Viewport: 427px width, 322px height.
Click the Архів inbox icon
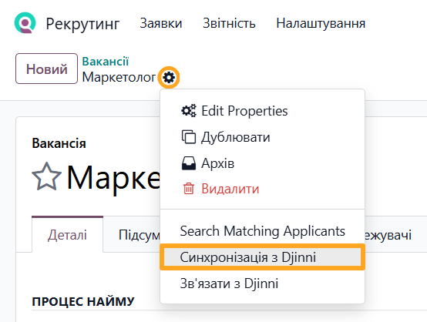click(x=188, y=163)
